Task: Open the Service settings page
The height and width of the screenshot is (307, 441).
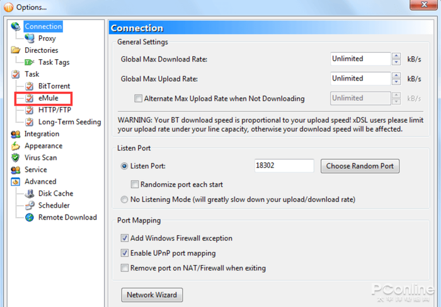Action: tap(35, 170)
